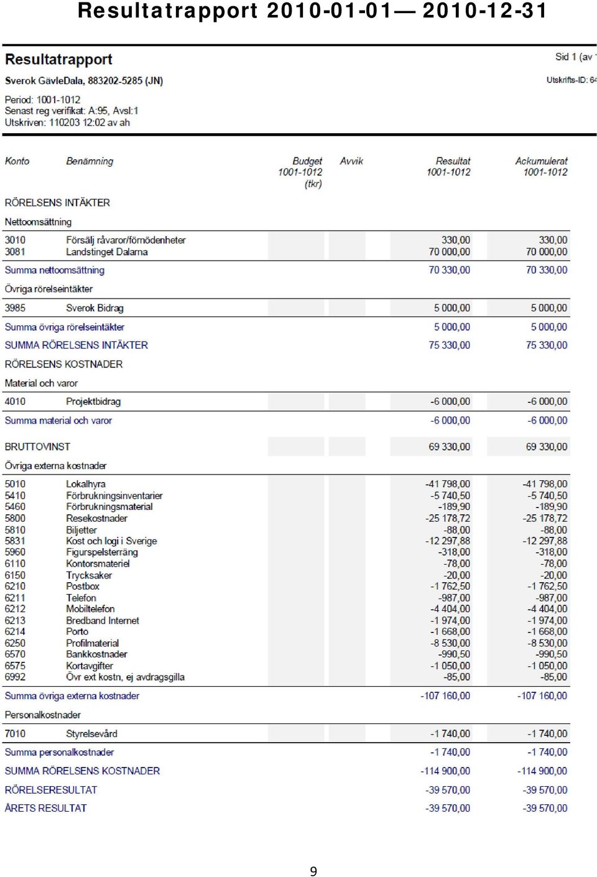Click the Ackumulerat column header
Viewport: 597px width, 877px height.
(541, 161)
